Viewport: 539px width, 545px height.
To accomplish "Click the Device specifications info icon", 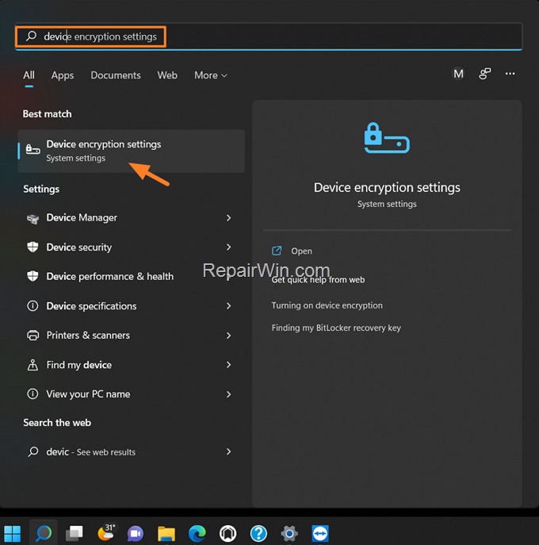I will [x=32, y=306].
